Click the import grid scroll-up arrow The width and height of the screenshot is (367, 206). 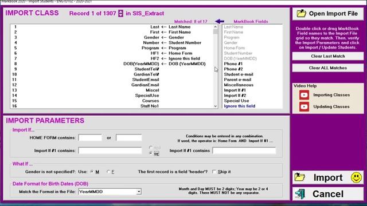click(216, 27)
